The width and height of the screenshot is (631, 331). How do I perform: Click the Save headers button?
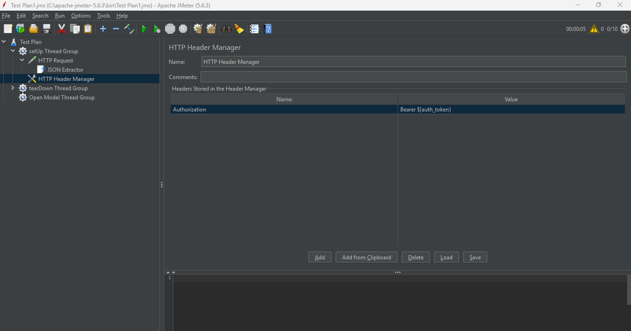click(475, 257)
